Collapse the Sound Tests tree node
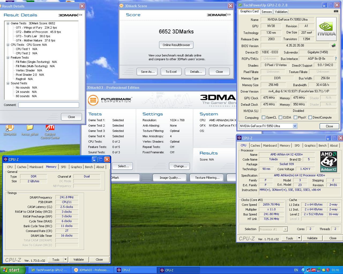Screen dimensions: 343x274 coord(8,83)
